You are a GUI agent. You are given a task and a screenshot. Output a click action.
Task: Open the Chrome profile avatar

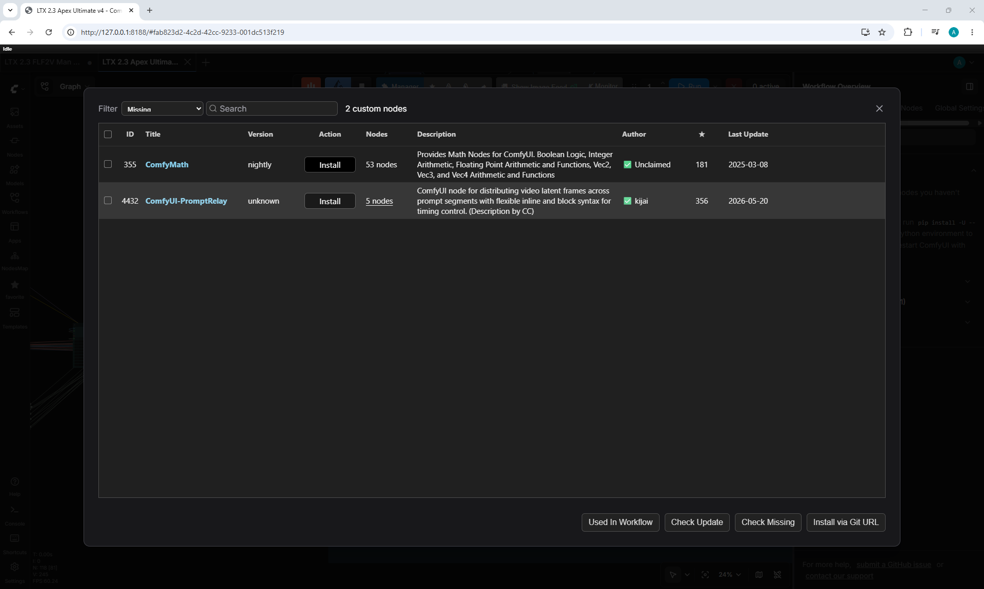coord(954,32)
